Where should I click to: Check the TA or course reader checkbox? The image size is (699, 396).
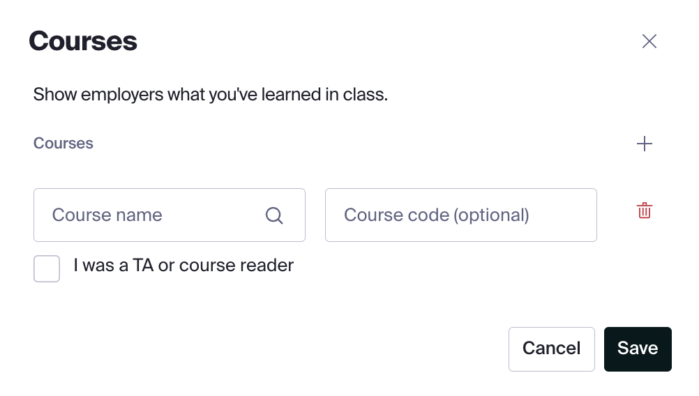pyautogui.click(x=47, y=268)
